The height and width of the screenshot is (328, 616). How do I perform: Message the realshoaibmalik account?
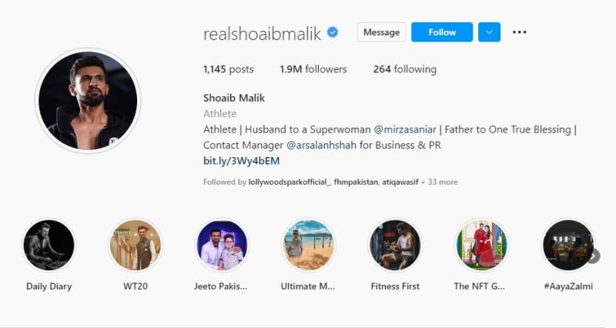(381, 32)
